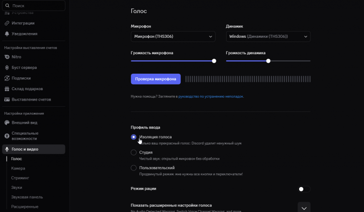Open the Динамик output dropdown
The image size is (364, 212).
click(268, 36)
